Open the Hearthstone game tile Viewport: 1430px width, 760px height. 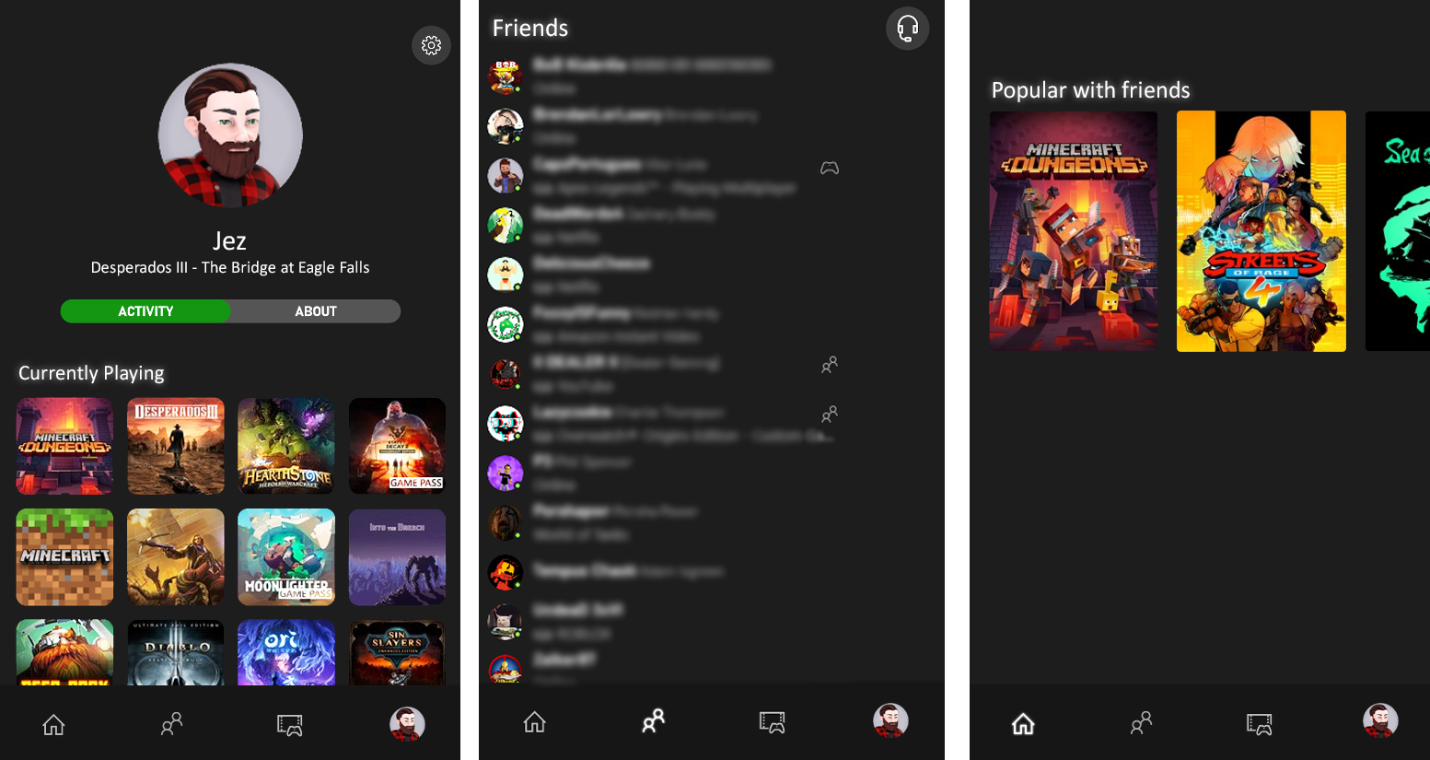coord(286,446)
